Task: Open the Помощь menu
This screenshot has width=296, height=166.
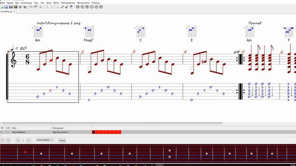Action: [x=96, y=3]
